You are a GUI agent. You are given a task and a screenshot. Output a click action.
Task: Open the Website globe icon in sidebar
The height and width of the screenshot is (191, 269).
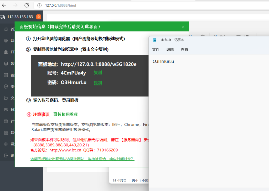[x=6, y=41]
